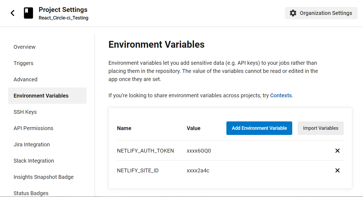
Task: Click the masked value xxxx6GQ0
Action: click(x=199, y=151)
